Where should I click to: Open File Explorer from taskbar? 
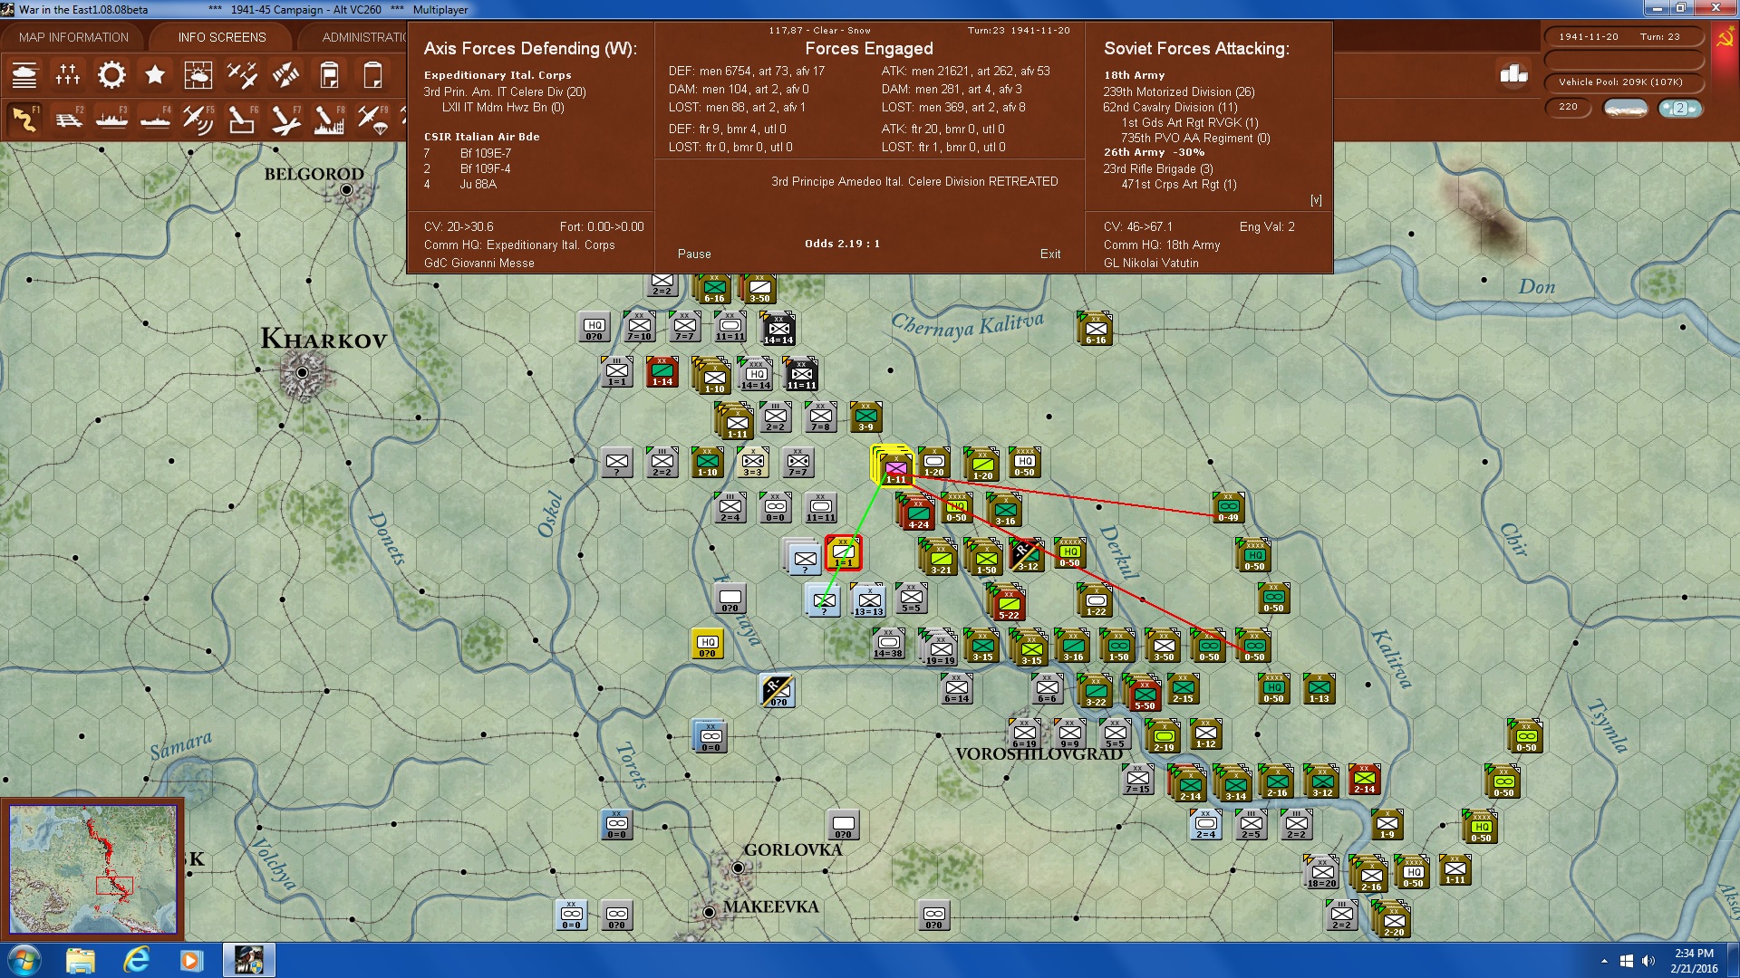click(x=81, y=961)
